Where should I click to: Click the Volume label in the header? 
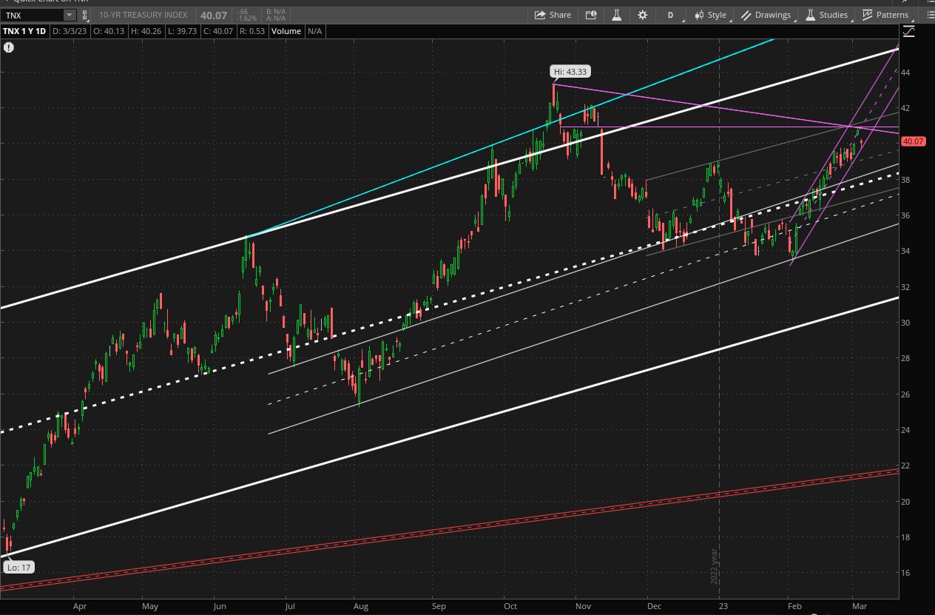click(x=286, y=31)
